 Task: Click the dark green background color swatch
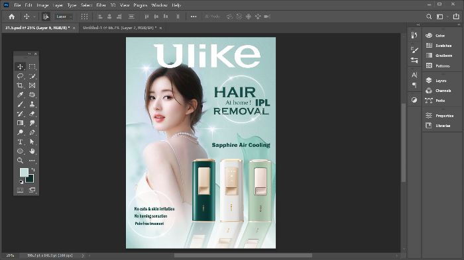click(x=30, y=179)
